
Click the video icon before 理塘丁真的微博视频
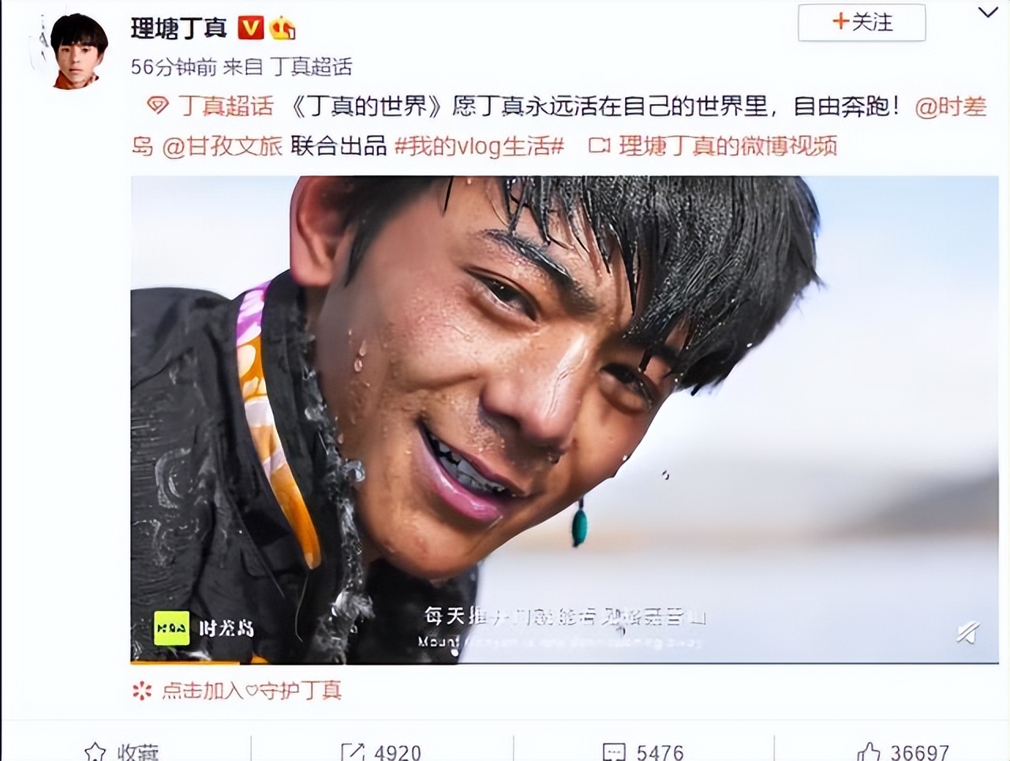[600, 146]
